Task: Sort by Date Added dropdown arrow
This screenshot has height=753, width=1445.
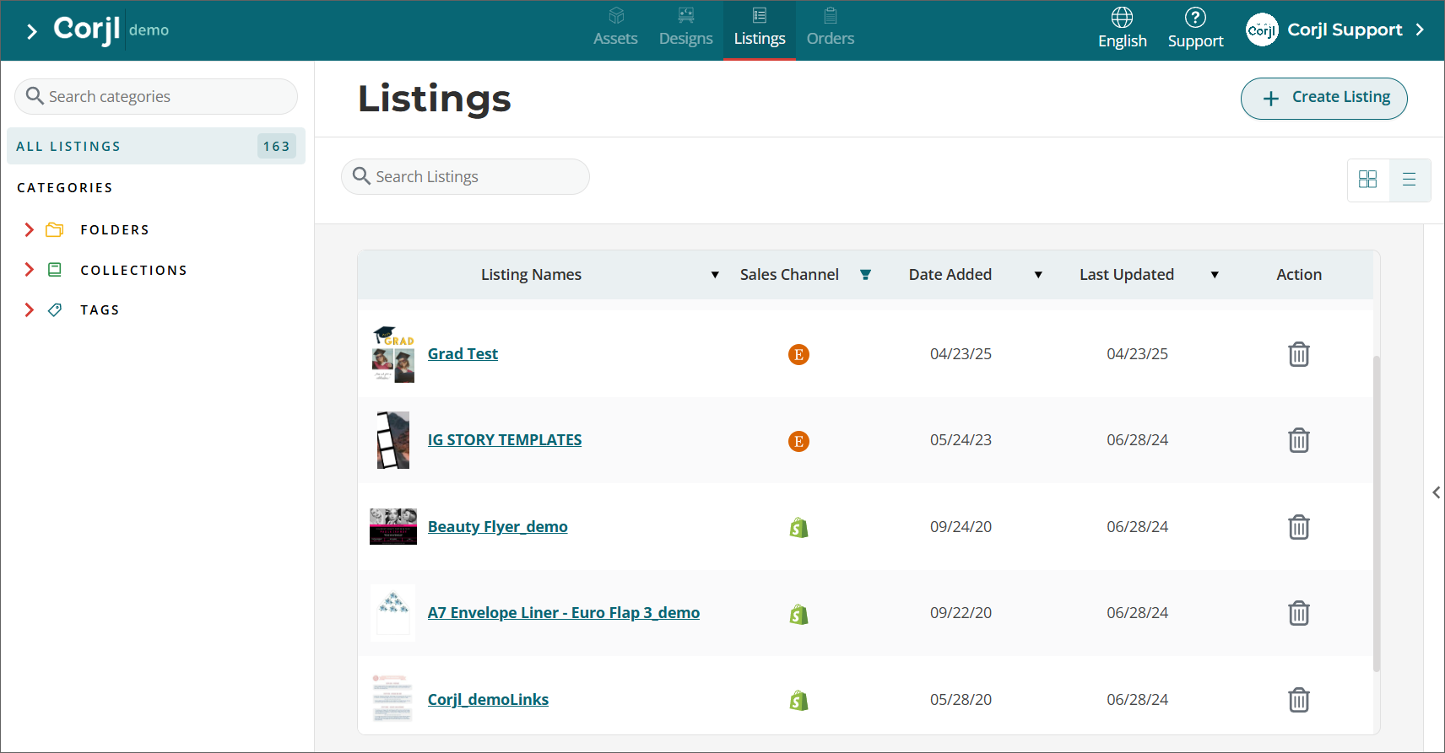Action: point(1038,275)
